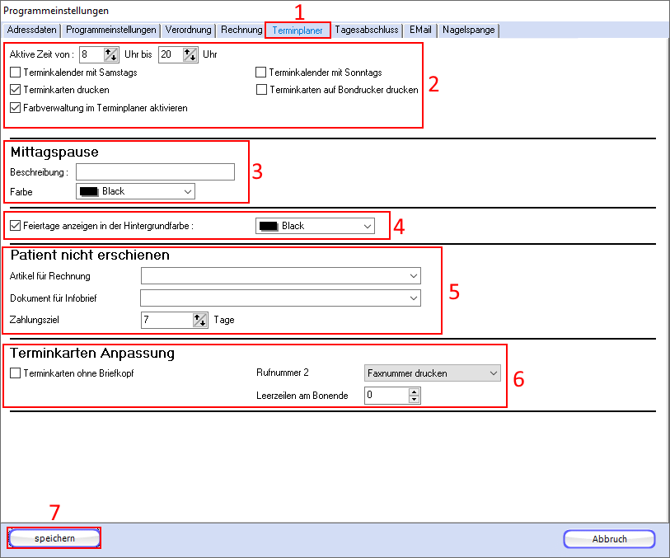The image size is (670, 558).
Task: Click the speichern button
Action: coord(54,538)
